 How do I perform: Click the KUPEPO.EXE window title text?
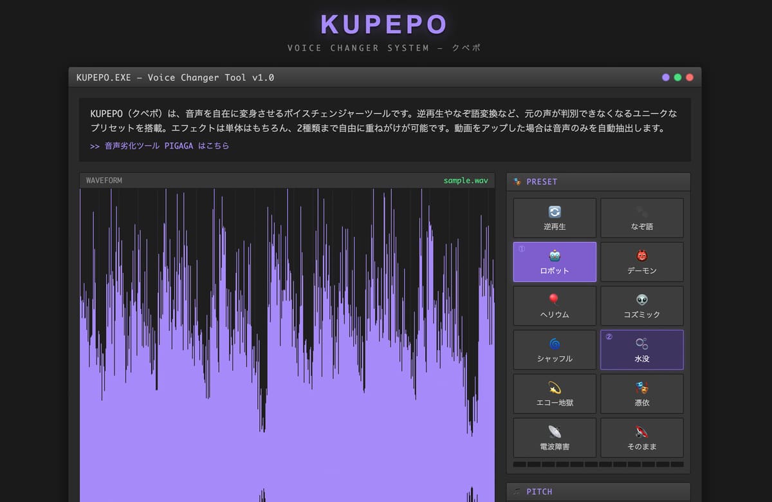175,77
